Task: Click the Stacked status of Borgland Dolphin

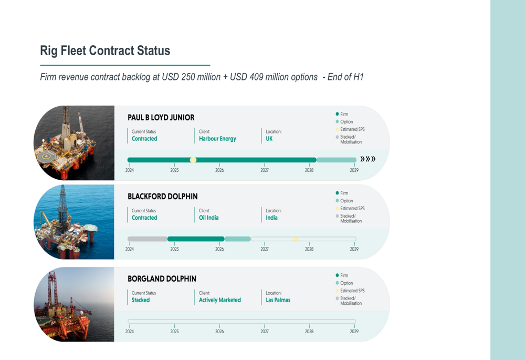Action: coord(141,300)
